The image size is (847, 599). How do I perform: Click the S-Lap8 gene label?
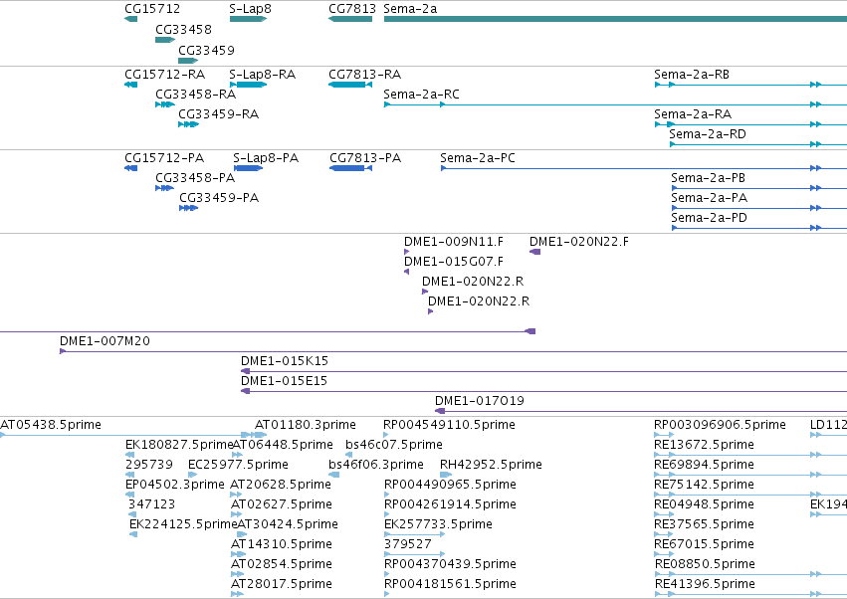[250, 9]
